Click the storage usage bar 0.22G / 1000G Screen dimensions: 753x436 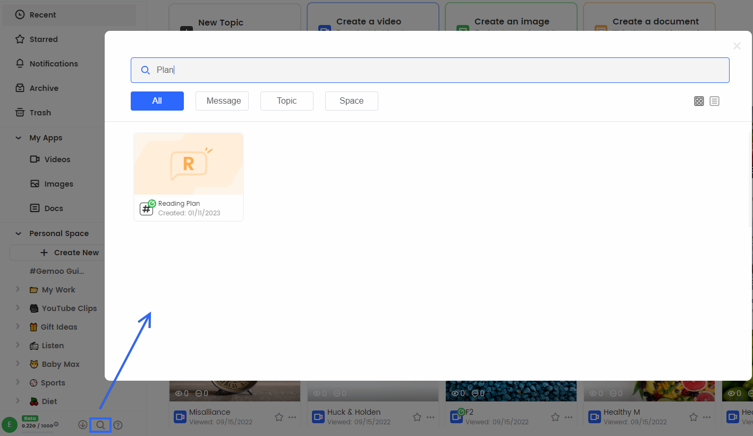coord(38,426)
